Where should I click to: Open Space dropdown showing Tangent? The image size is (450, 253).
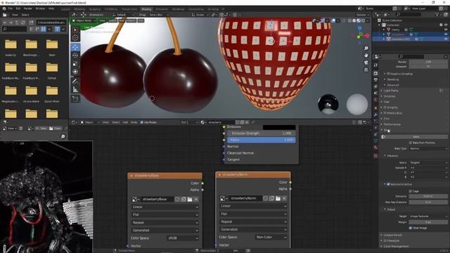pyautogui.click(x=428, y=162)
